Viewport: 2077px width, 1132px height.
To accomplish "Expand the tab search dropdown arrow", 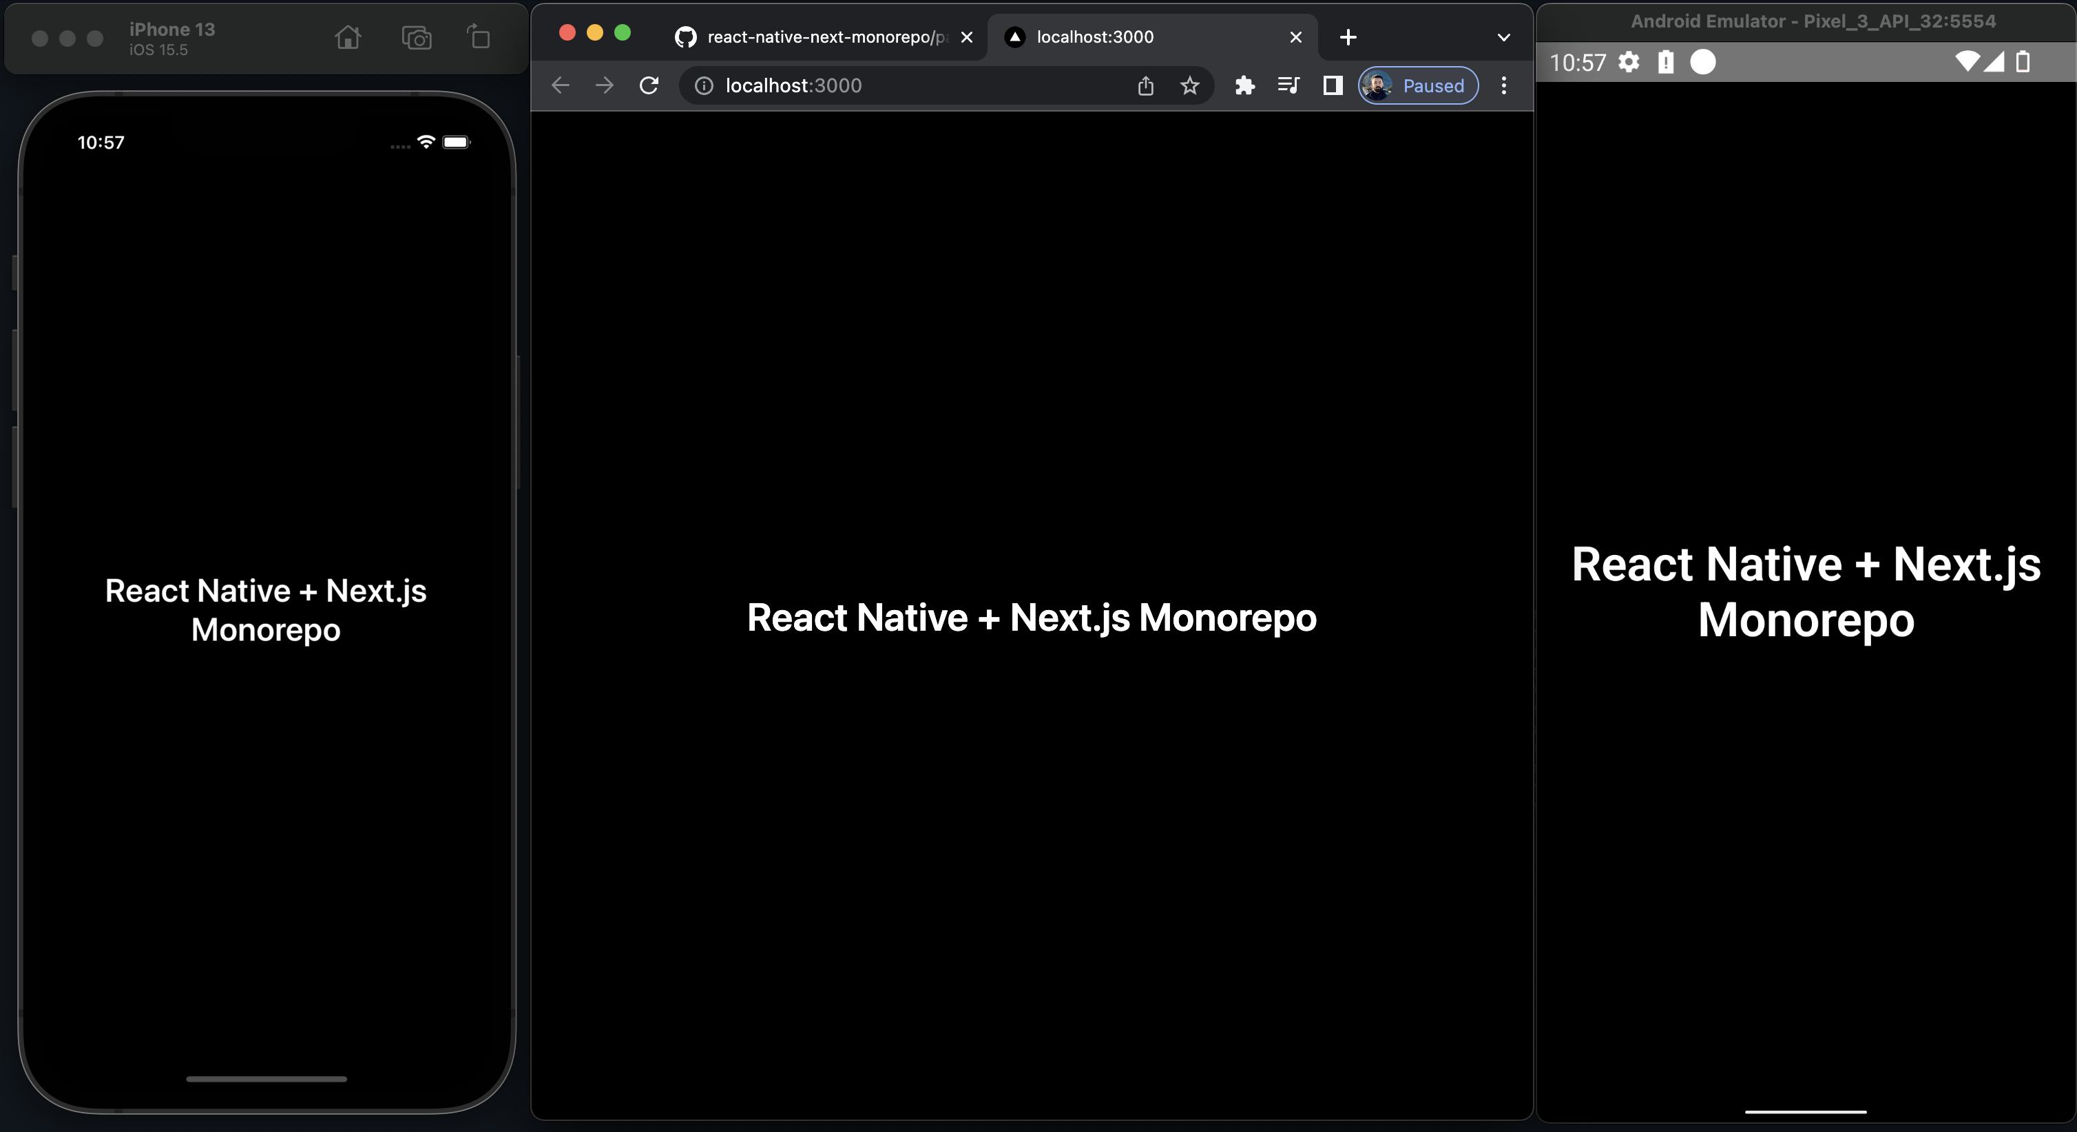I will click(x=1504, y=37).
